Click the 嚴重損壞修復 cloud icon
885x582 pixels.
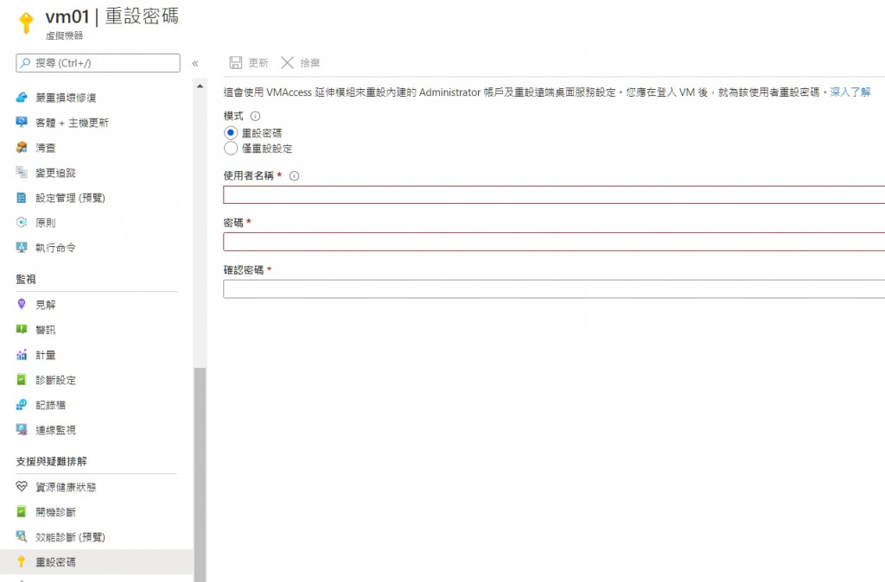[22, 97]
